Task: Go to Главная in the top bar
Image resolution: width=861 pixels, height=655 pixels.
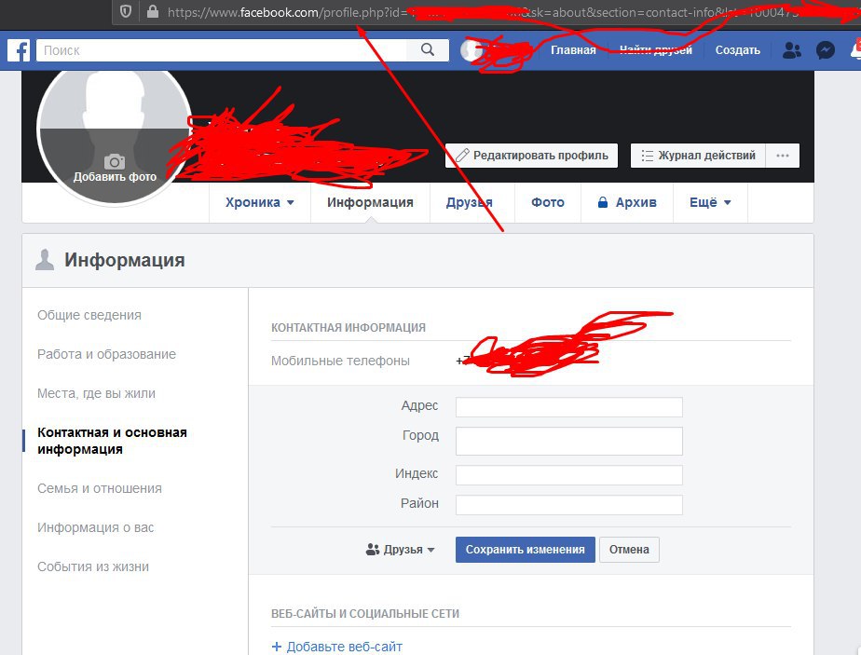Action: (x=573, y=50)
